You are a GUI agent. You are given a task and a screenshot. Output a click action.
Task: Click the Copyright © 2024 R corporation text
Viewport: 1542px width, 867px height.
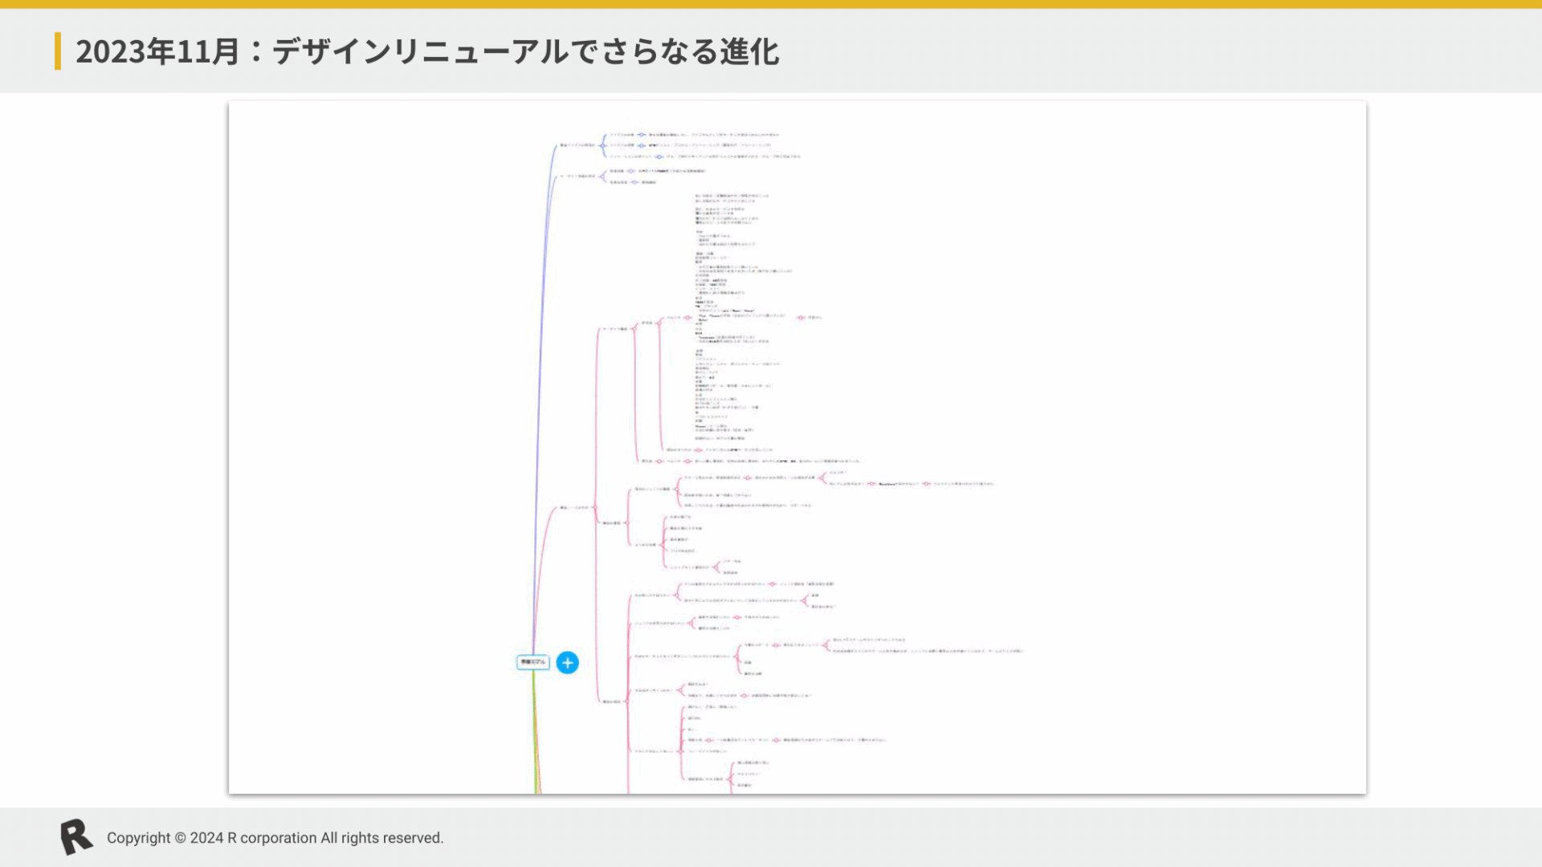coord(275,838)
